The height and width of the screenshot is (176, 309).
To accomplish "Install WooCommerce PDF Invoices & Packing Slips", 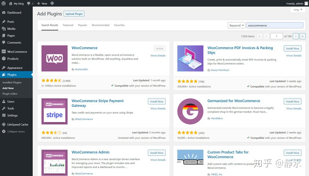I will pyautogui.click(x=293, y=48).
